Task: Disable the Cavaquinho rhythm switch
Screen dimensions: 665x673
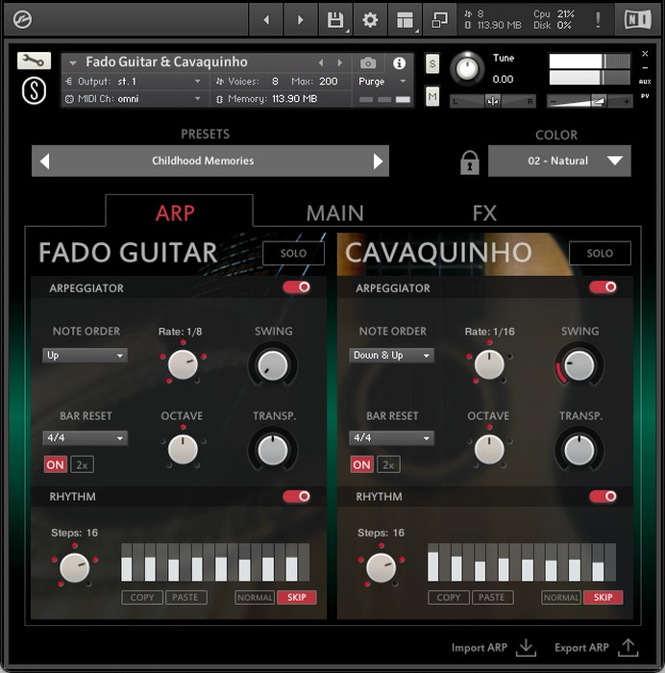Action: [x=603, y=496]
